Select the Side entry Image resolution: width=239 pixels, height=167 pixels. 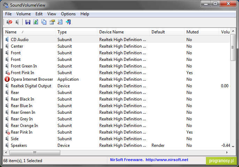[15, 139]
